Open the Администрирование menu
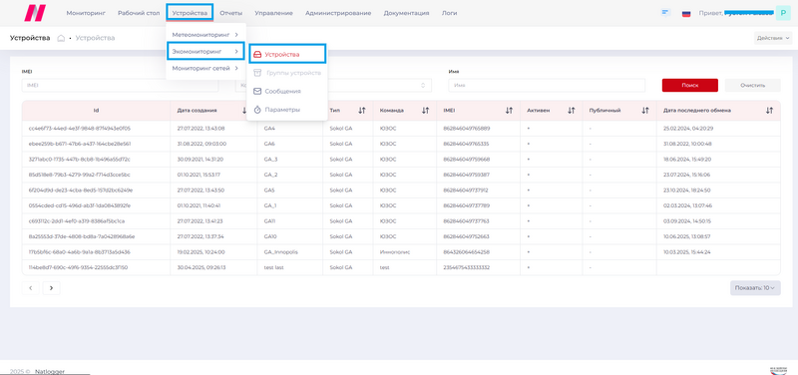The image size is (798, 375). pyautogui.click(x=338, y=13)
